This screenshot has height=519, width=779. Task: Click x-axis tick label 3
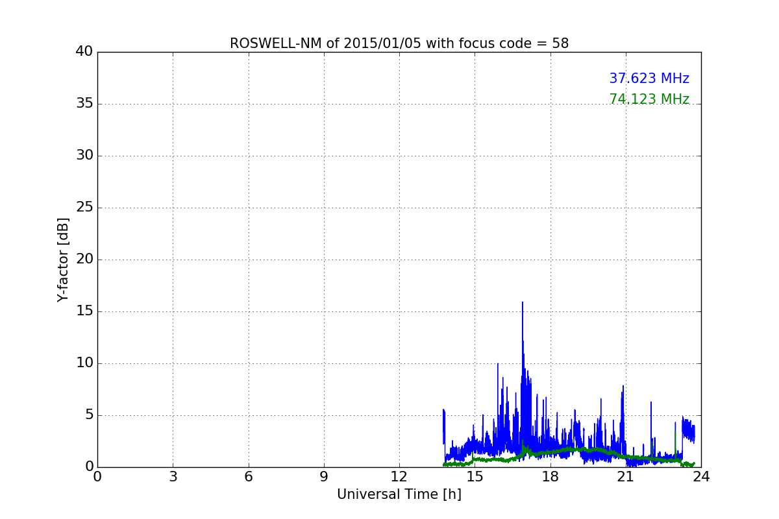coord(173,476)
